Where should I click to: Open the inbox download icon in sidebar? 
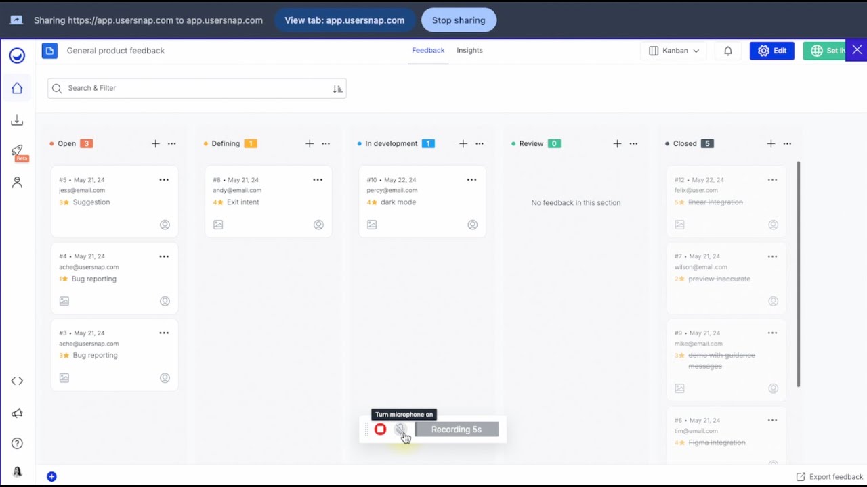[17, 120]
